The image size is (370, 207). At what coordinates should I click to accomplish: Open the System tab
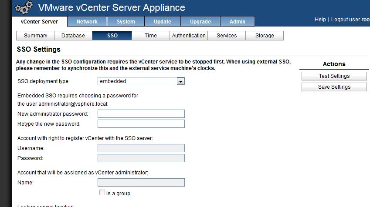coord(126,22)
